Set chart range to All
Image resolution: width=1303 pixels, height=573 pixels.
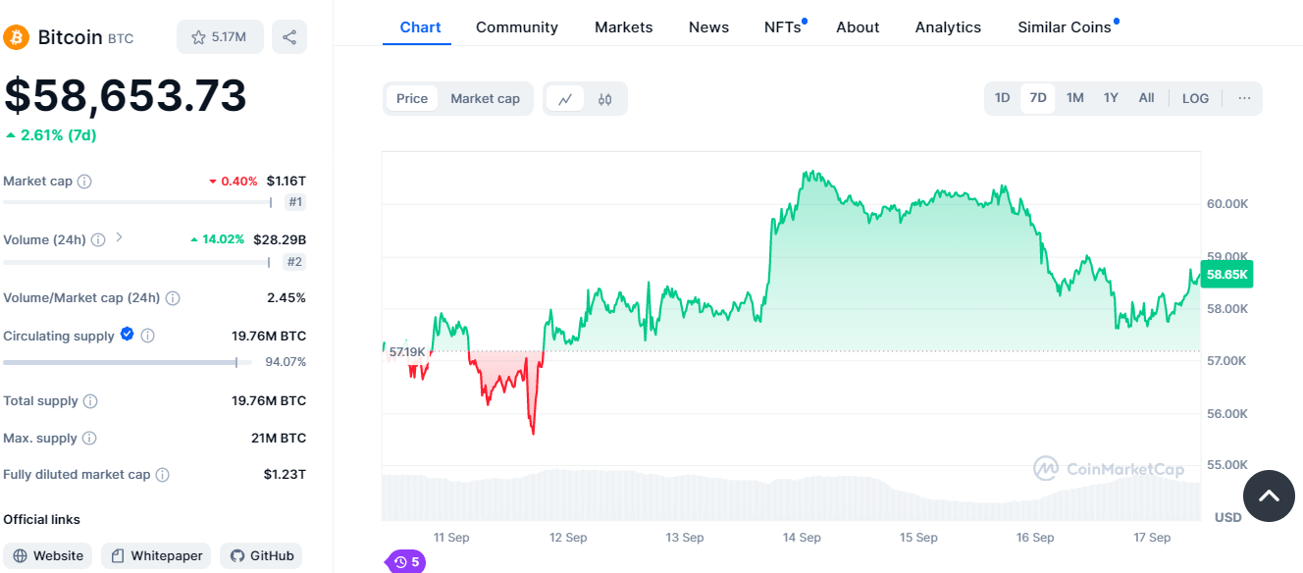(x=1146, y=98)
